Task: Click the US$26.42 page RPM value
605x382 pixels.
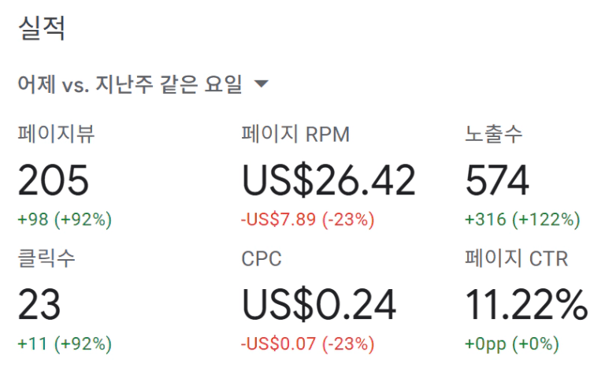Action: [328, 181]
